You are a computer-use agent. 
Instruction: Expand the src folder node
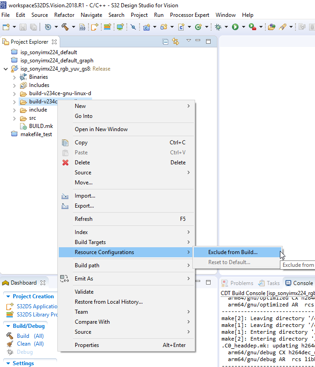[x=14, y=118]
